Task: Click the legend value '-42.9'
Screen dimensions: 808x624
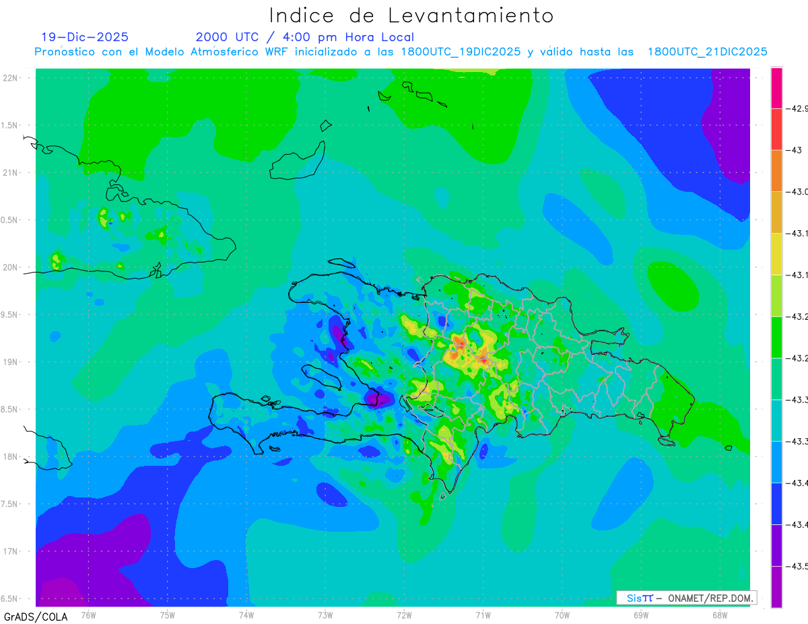Action: [x=799, y=108]
